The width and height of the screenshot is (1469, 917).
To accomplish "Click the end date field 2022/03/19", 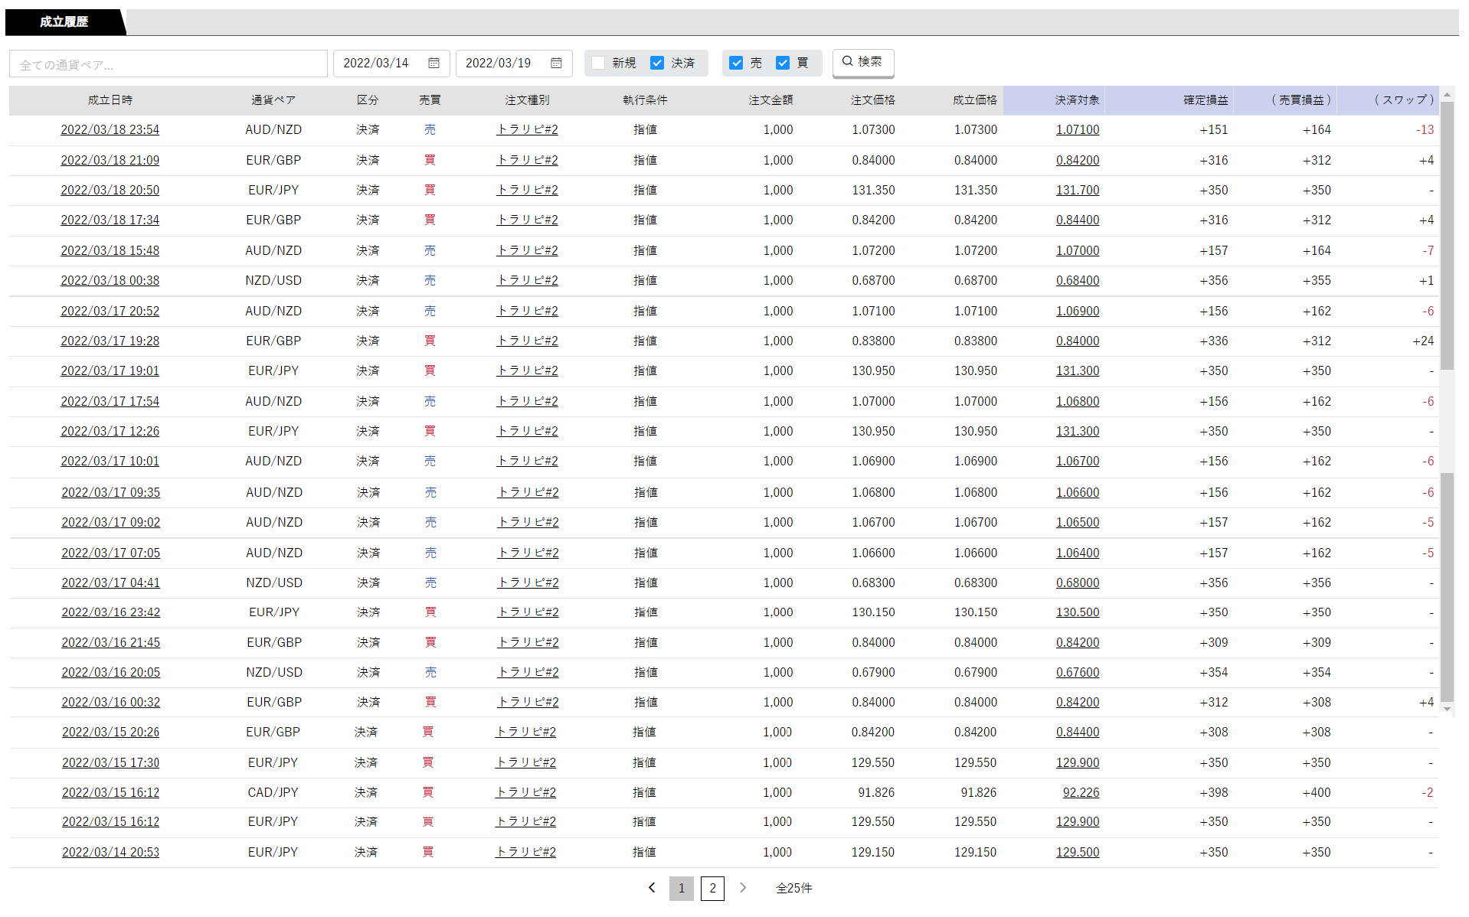I will tap(514, 64).
